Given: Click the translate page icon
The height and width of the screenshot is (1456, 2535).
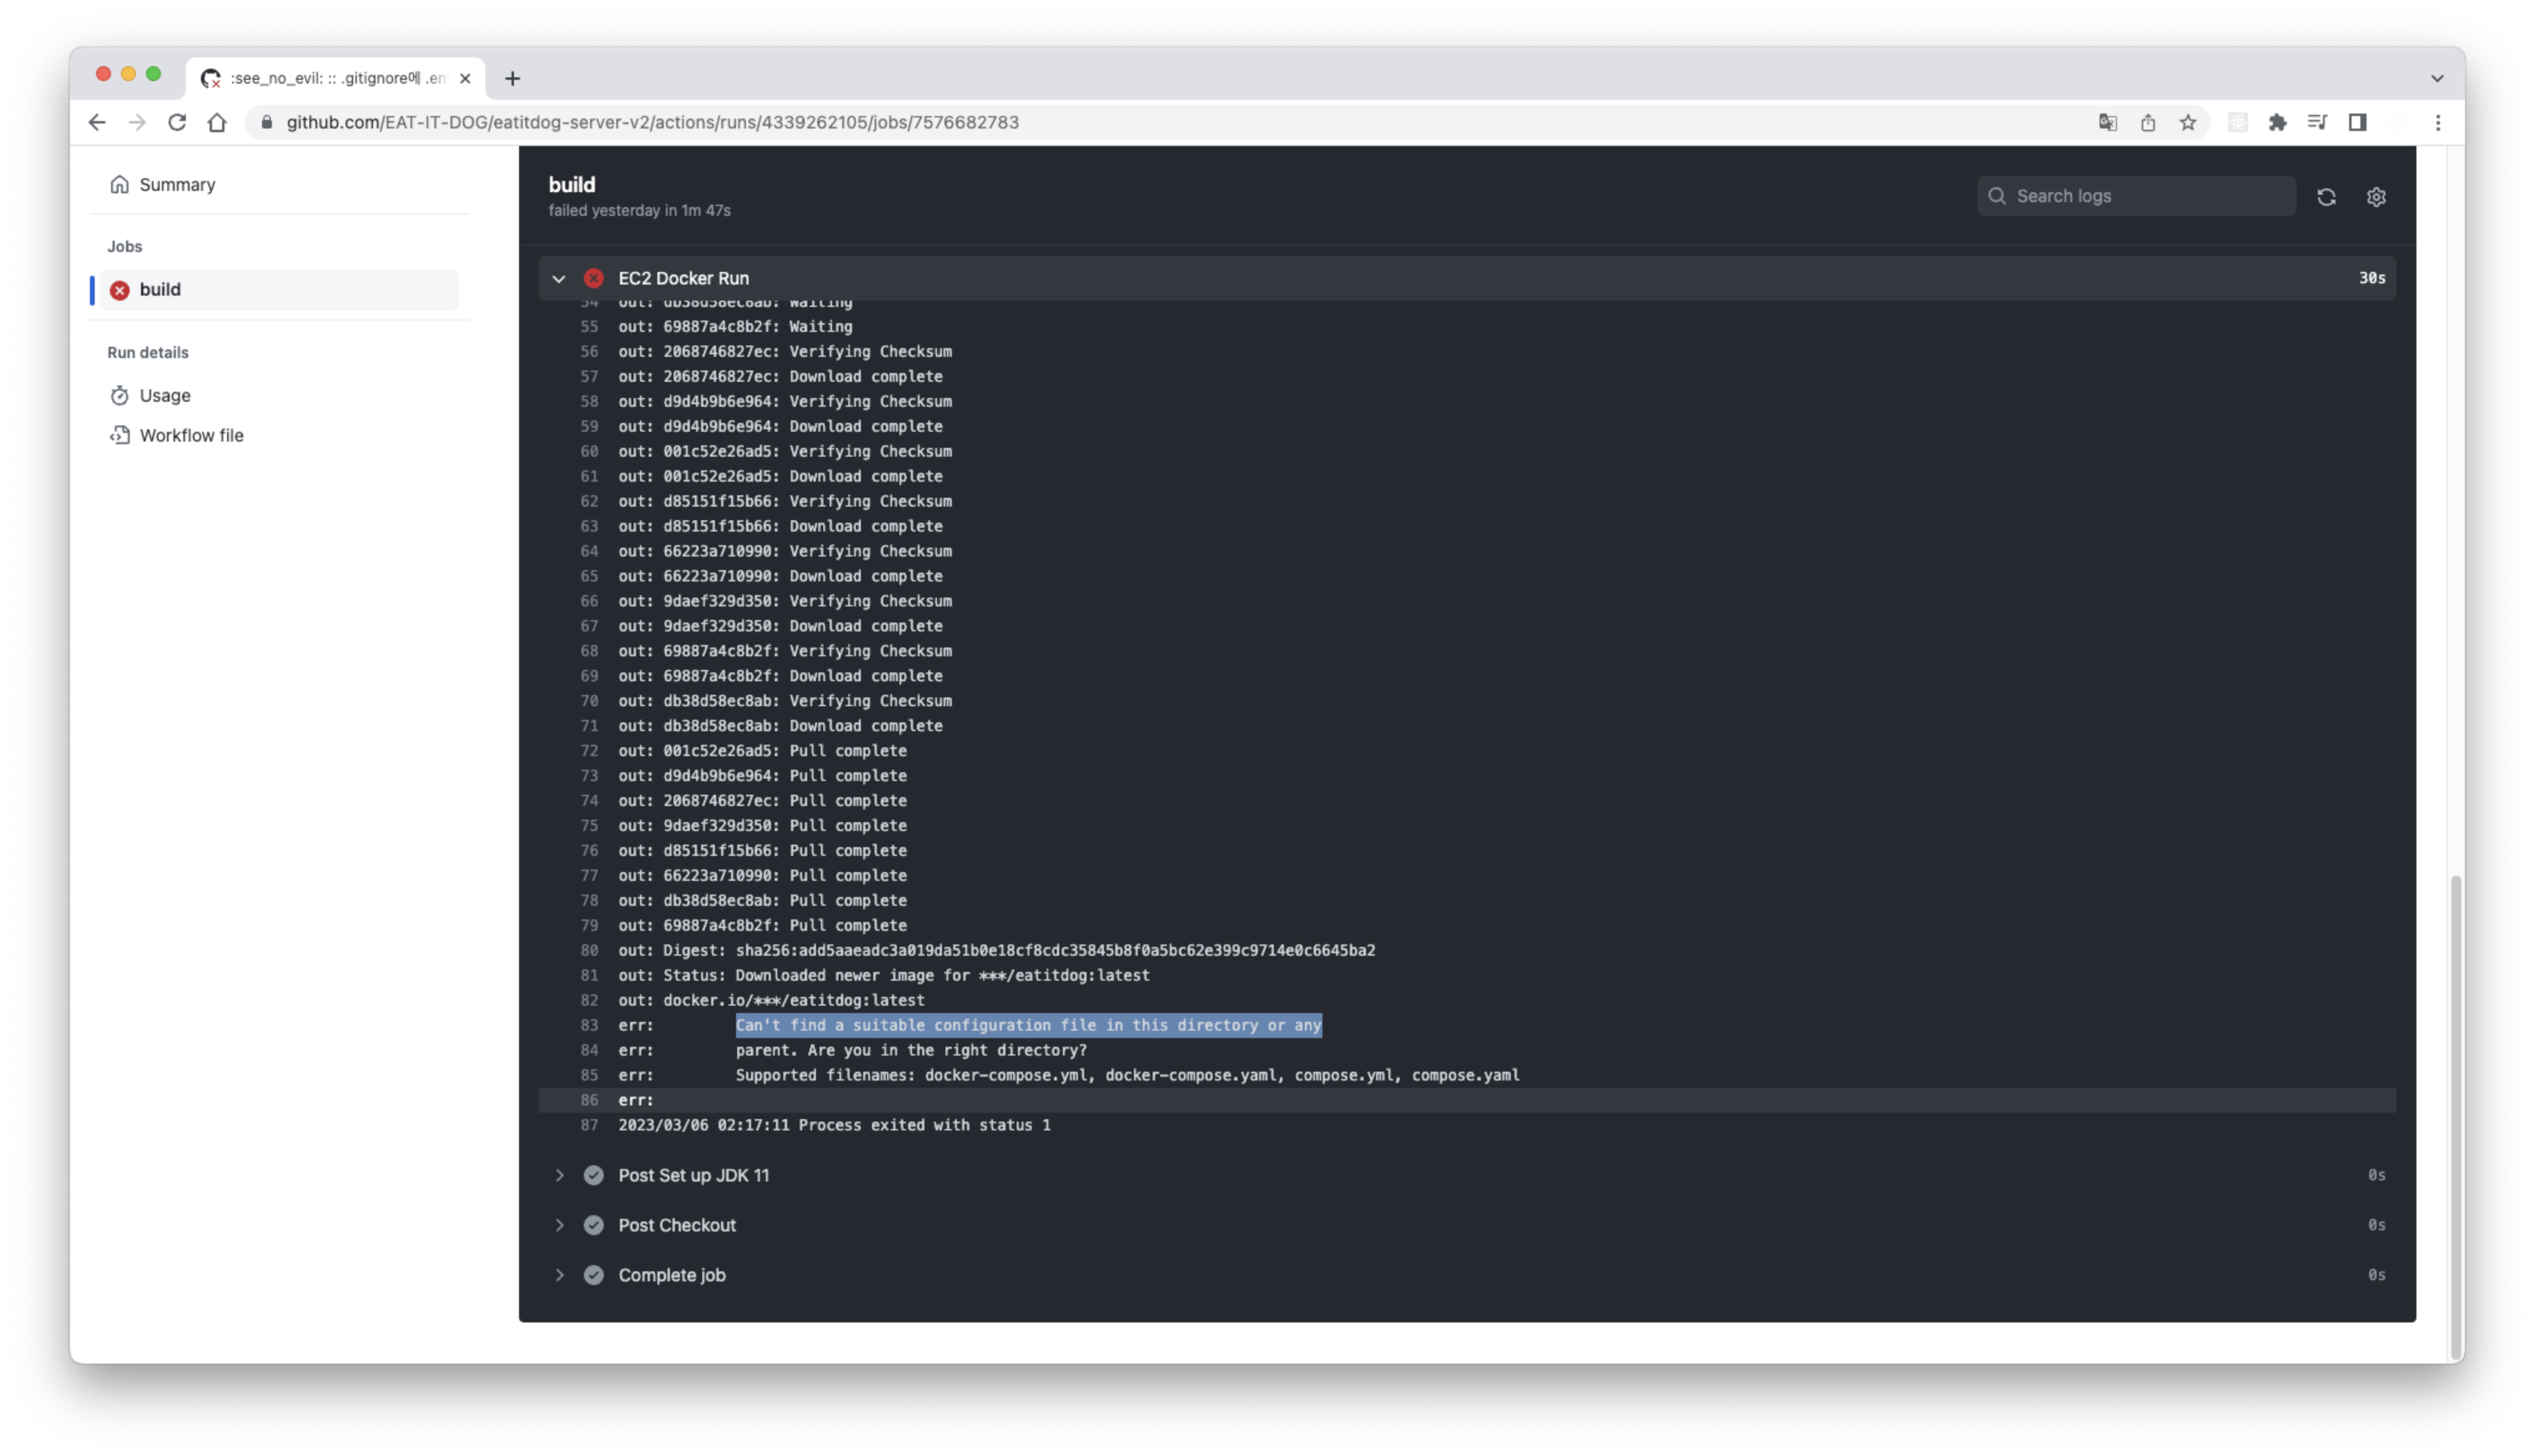Looking at the screenshot, I should pyautogui.click(x=2107, y=122).
